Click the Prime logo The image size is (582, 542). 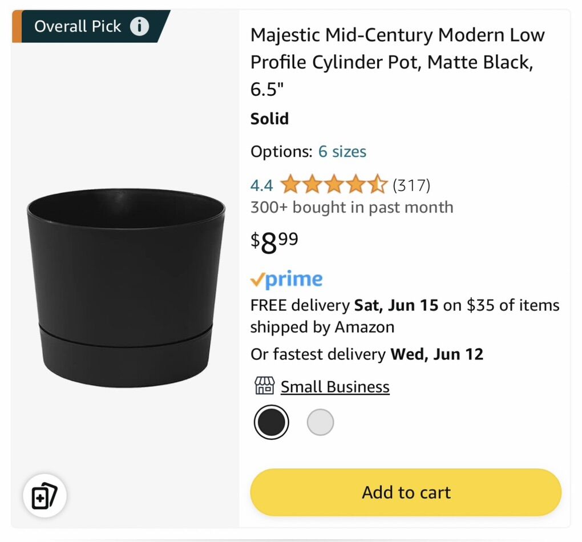point(286,280)
